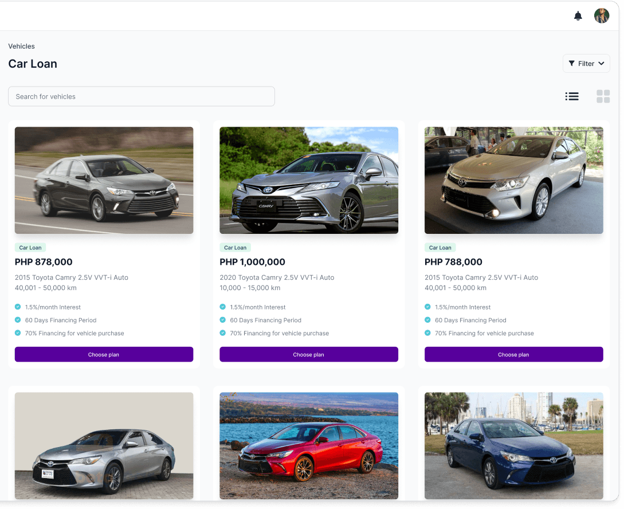Click the Vehicles breadcrumb
Screen dimensions: 624x509
pos(21,46)
